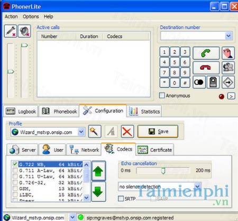Click the Destination number input field

(193, 36)
